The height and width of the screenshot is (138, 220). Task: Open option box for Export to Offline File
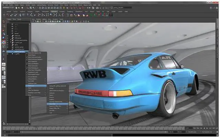point(67,106)
